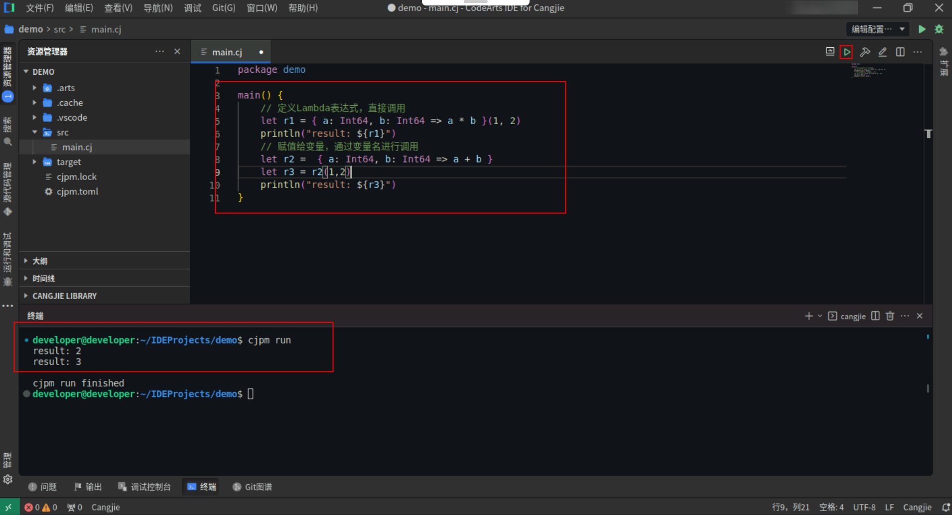Change the LF line ending setting
The image size is (952, 515).
(889, 507)
